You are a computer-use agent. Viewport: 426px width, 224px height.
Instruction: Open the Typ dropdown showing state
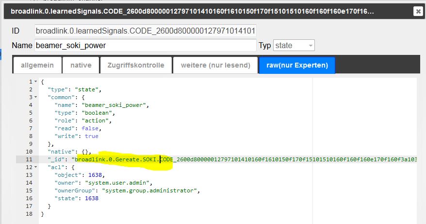click(294, 46)
